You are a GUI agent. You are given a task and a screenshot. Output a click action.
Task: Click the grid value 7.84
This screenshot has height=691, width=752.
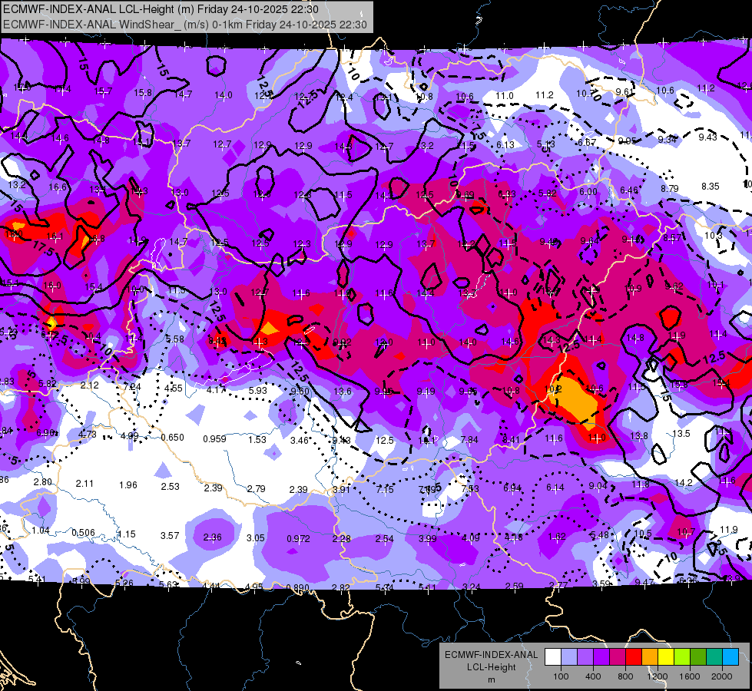point(469,440)
